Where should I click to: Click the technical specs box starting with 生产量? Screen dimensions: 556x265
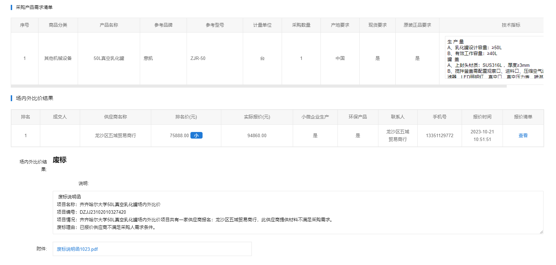pyautogui.click(x=494, y=57)
